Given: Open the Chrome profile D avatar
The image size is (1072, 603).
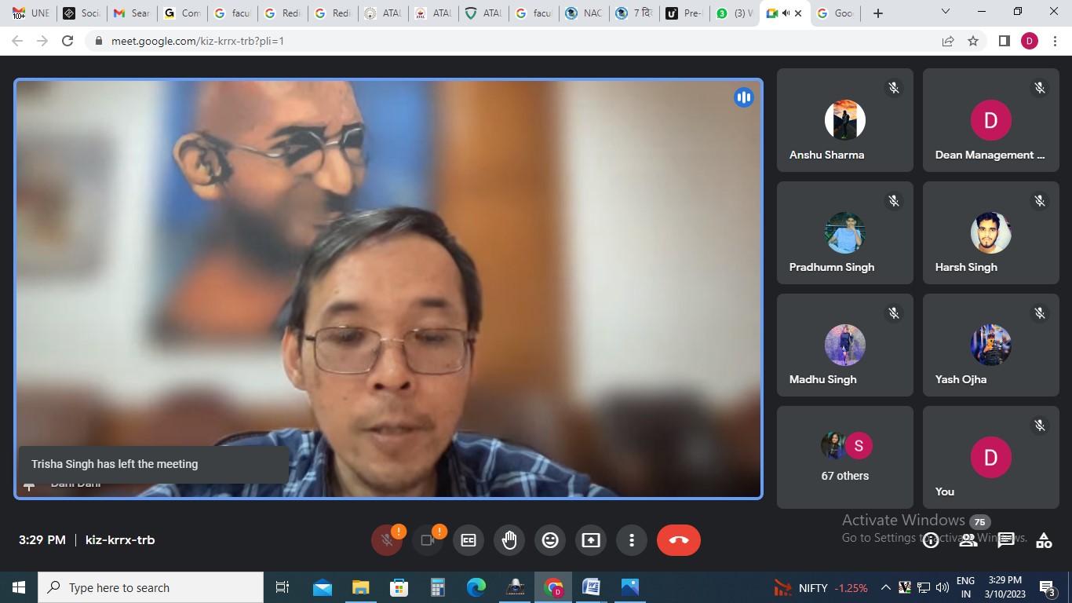Looking at the screenshot, I should click(1030, 41).
